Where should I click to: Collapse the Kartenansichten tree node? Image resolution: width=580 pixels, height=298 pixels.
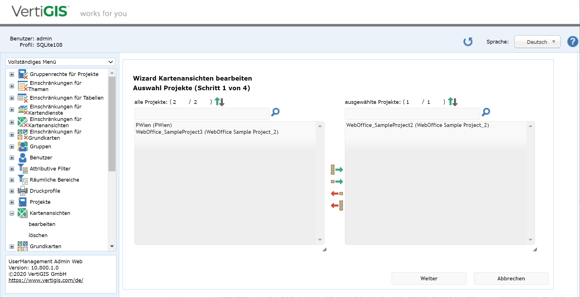pos(12,213)
